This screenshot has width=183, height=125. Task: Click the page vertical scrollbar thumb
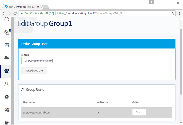pyautogui.click(x=181, y=62)
